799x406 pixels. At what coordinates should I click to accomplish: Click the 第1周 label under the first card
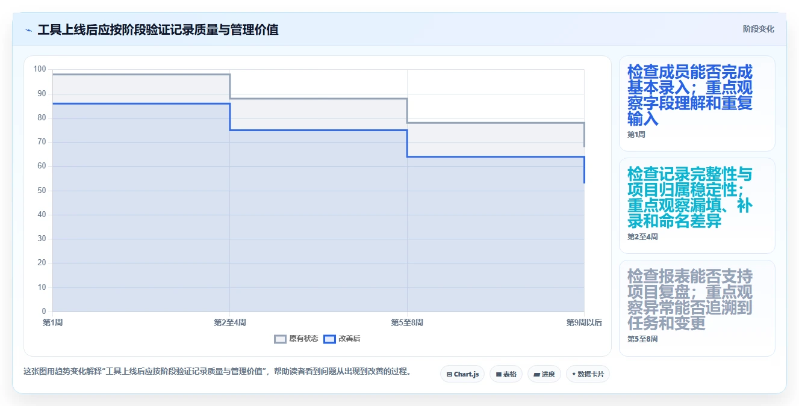636,135
